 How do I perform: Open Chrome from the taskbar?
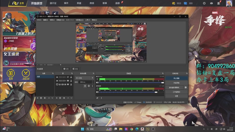[x=132, y=129]
